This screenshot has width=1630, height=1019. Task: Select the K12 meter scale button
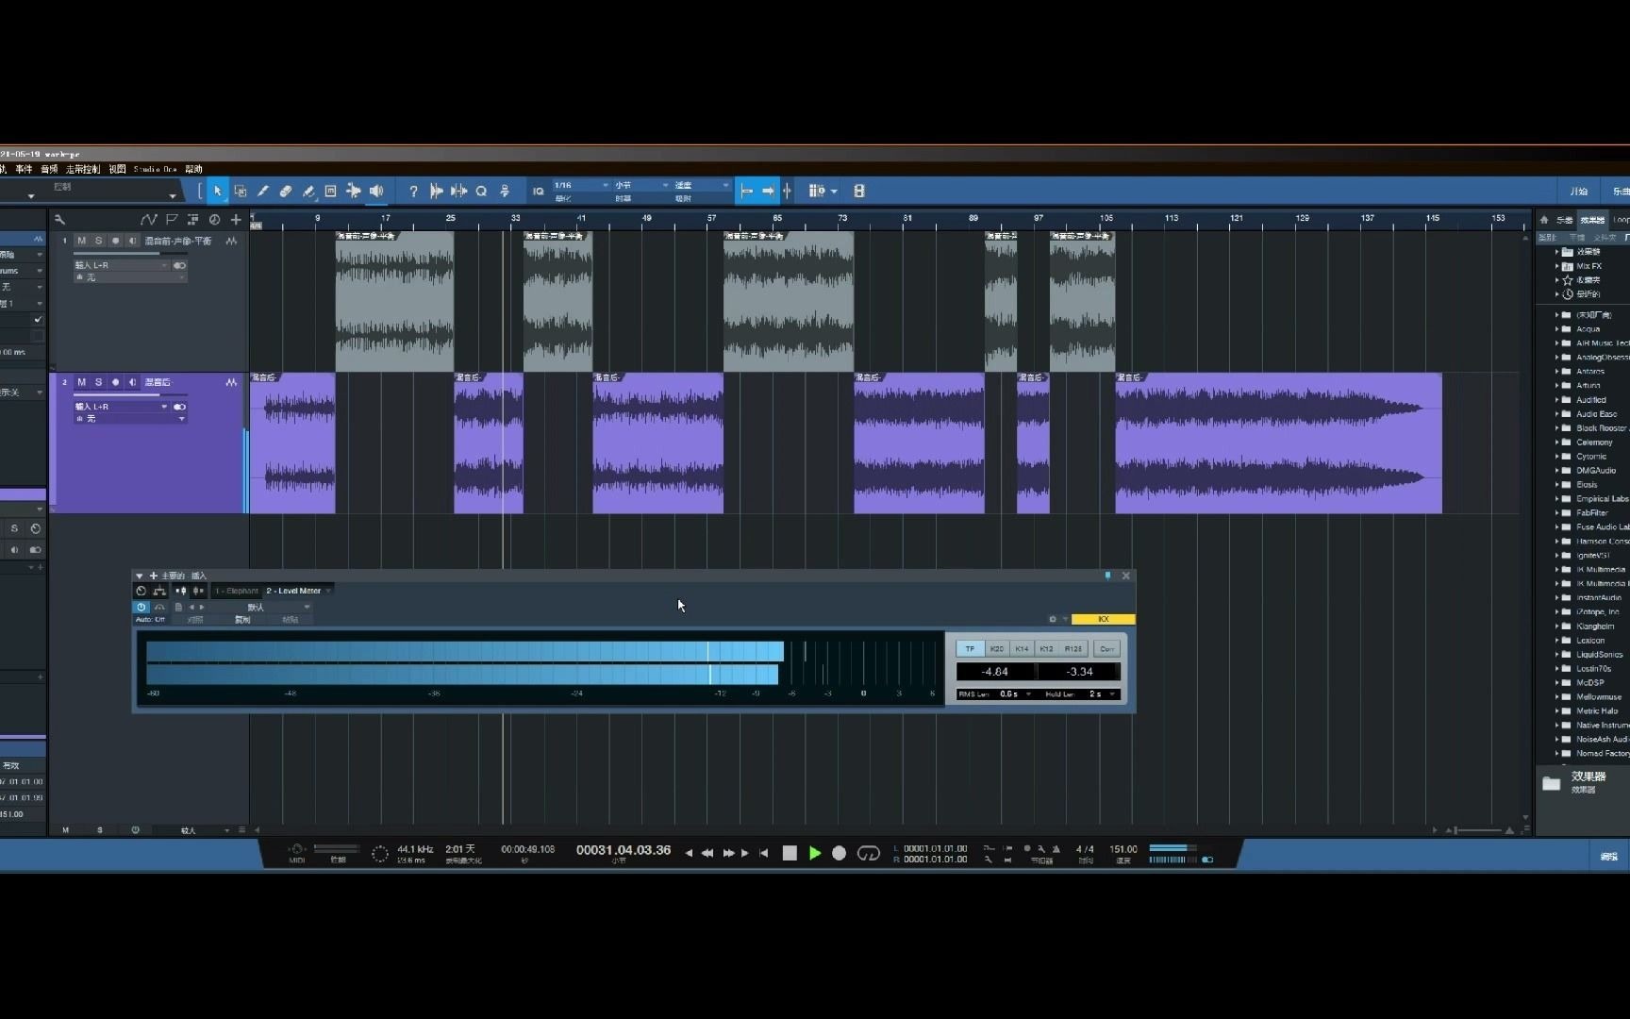[x=1046, y=649]
